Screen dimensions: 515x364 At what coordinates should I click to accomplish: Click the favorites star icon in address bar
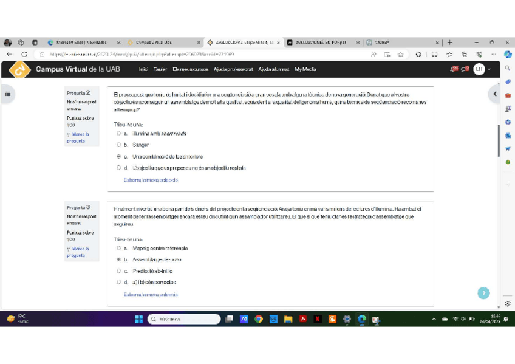click(401, 54)
